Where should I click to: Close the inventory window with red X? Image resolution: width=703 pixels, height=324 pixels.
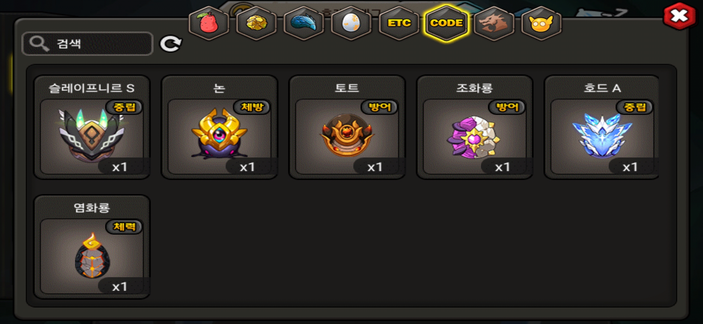point(680,16)
